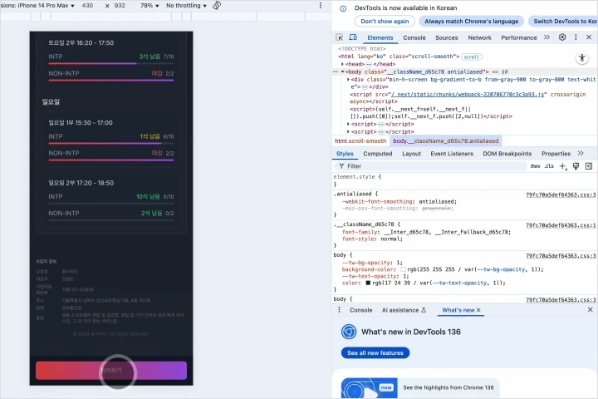Click See all new features button
598x399 pixels.
click(x=375, y=352)
